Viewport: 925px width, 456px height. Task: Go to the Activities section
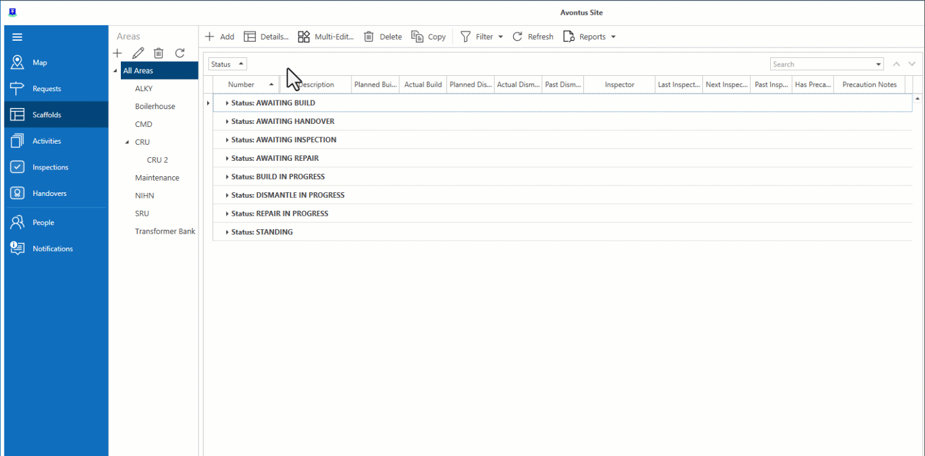tap(46, 141)
